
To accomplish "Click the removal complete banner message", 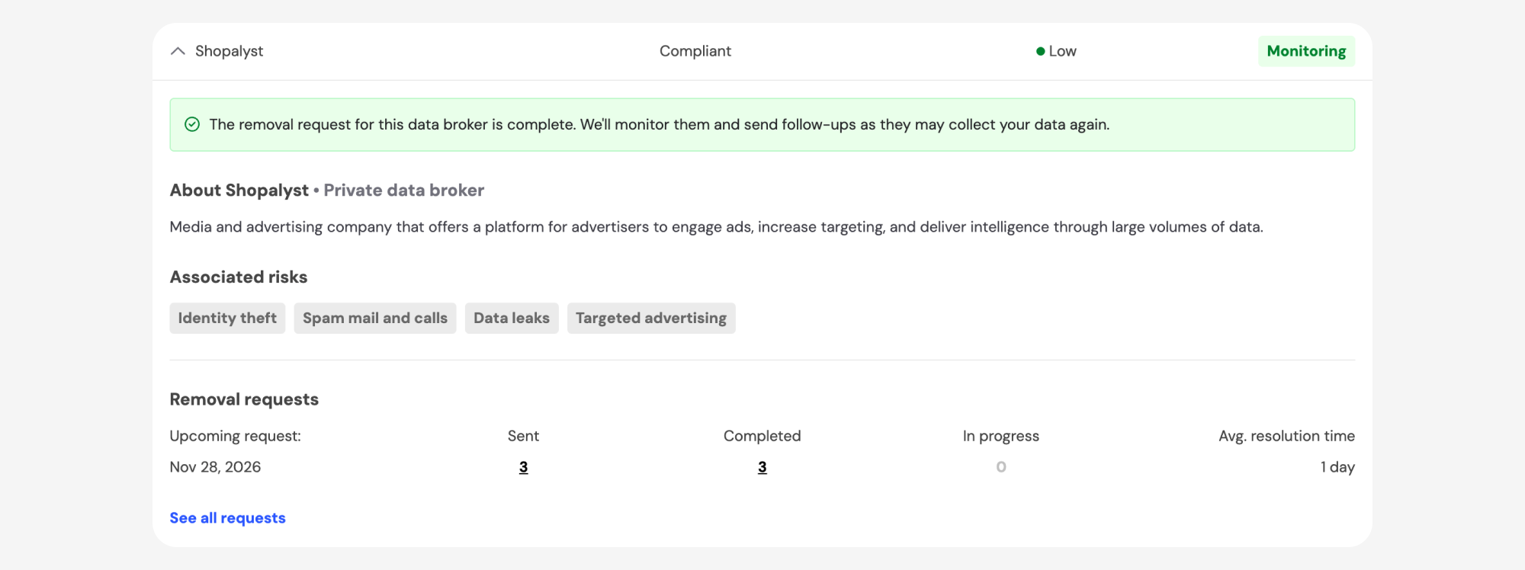I will (660, 124).
